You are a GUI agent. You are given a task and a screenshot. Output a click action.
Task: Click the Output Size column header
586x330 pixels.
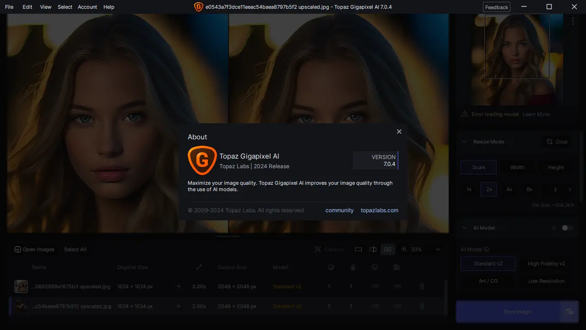[x=232, y=267]
